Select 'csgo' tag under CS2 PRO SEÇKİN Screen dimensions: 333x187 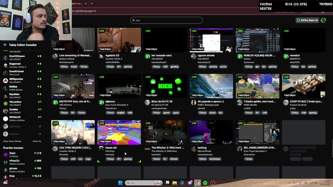[x=88, y=159]
